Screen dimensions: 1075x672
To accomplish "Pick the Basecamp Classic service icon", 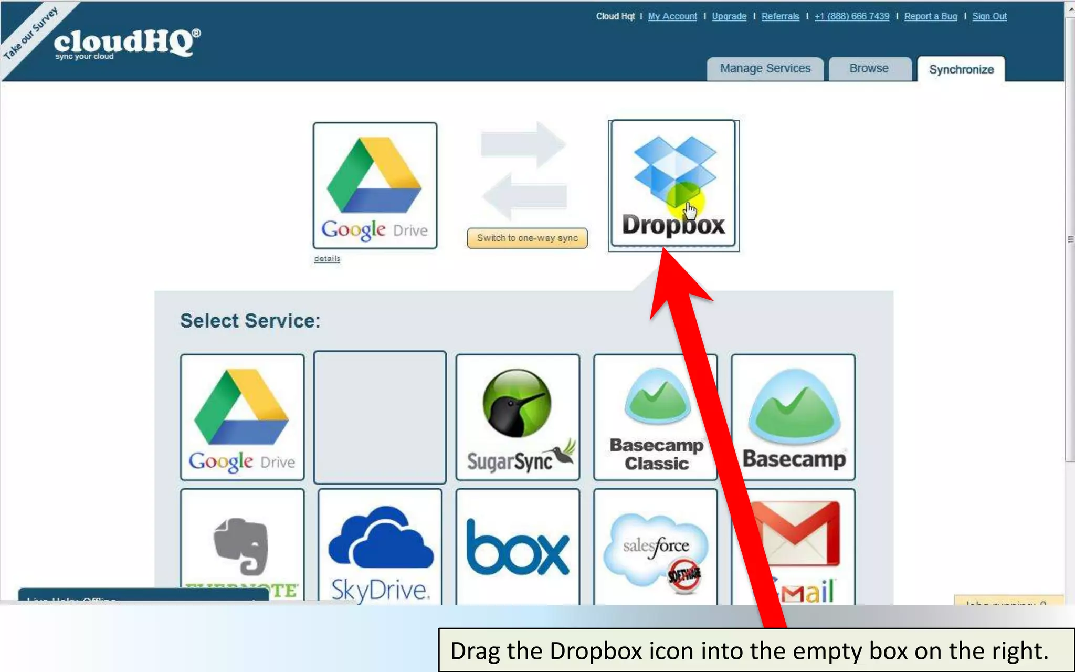I will click(655, 417).
